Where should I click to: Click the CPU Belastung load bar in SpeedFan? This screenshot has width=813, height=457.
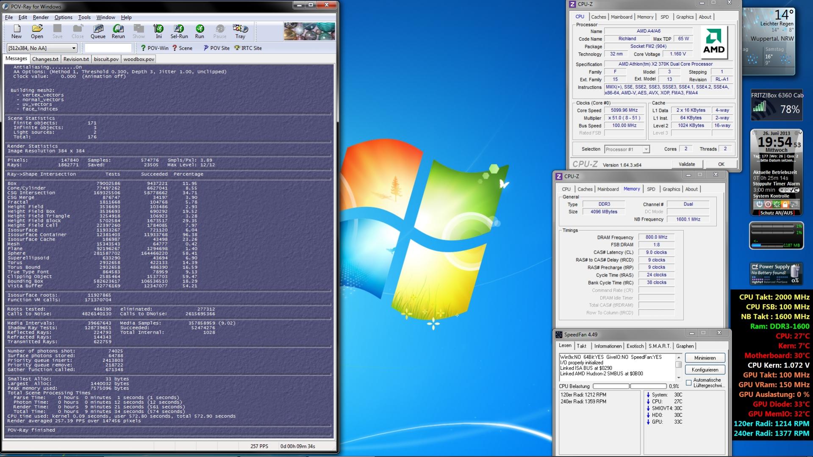click(x=630, y=386)
